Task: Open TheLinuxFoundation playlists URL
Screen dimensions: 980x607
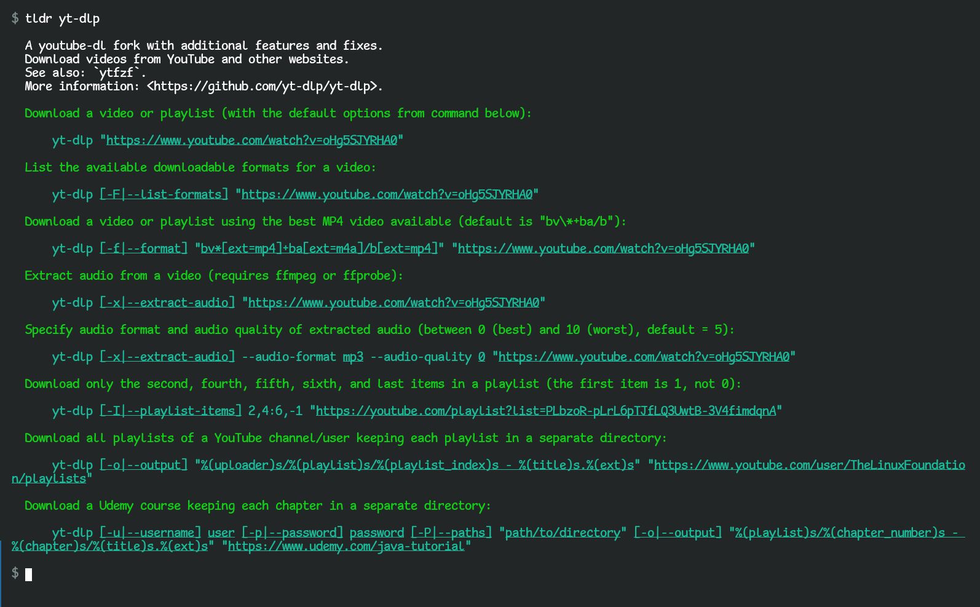Action: point(809,465)
